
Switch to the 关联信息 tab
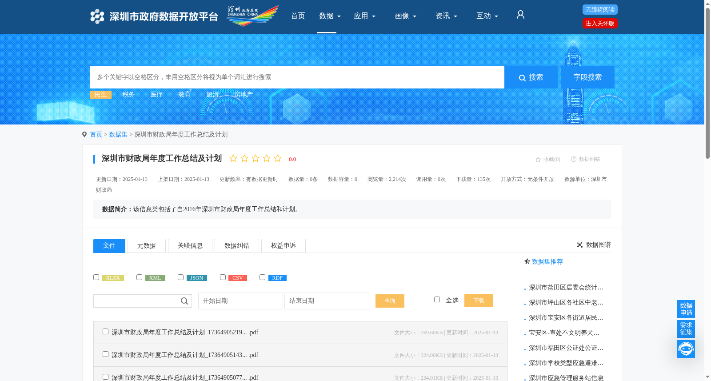[190, 246]
